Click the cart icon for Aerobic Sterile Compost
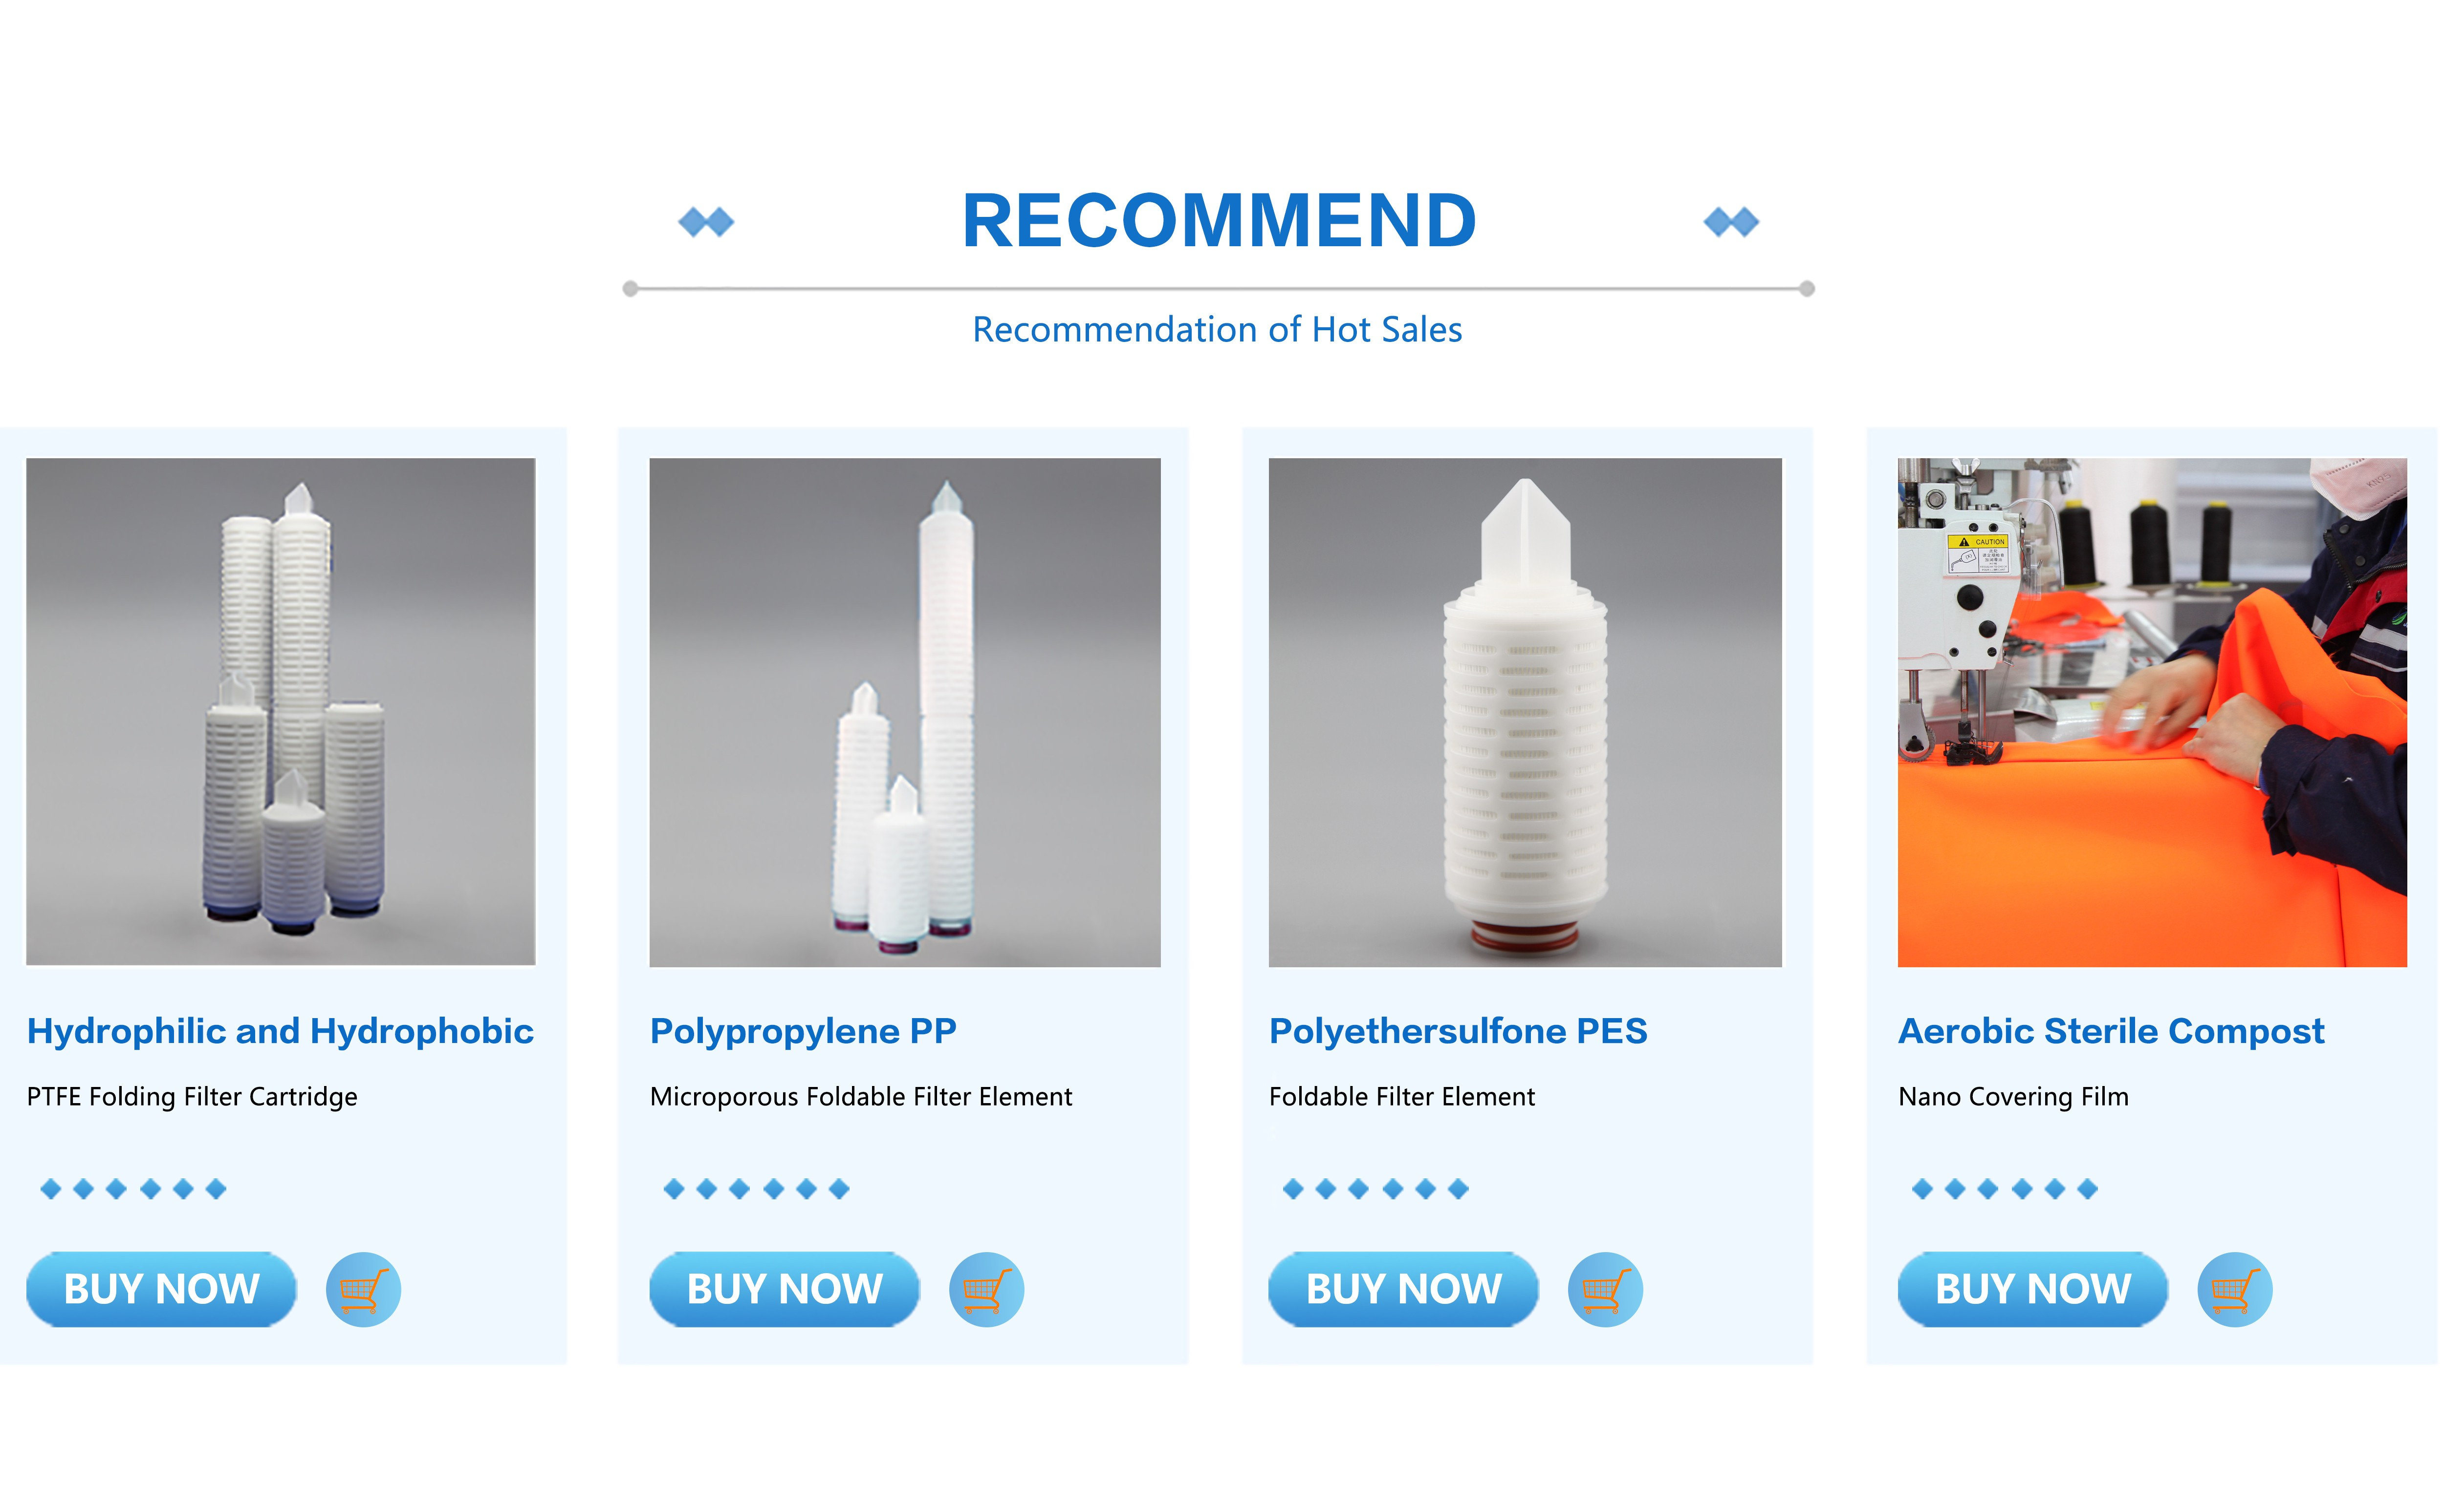Image resolution: width=2444 pixels, height=1512 pixels. tap(2235, 1289)
